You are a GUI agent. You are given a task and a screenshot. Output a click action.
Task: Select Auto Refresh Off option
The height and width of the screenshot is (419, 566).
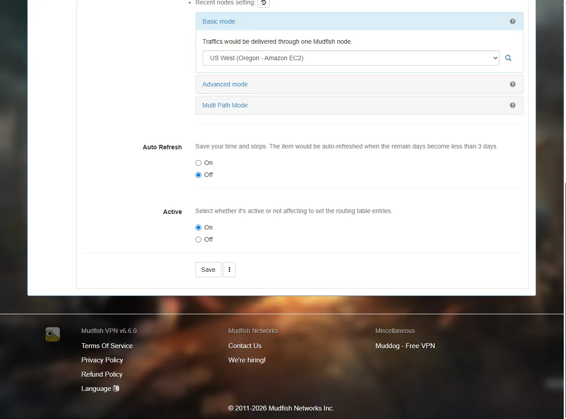(x=198, y=175)
